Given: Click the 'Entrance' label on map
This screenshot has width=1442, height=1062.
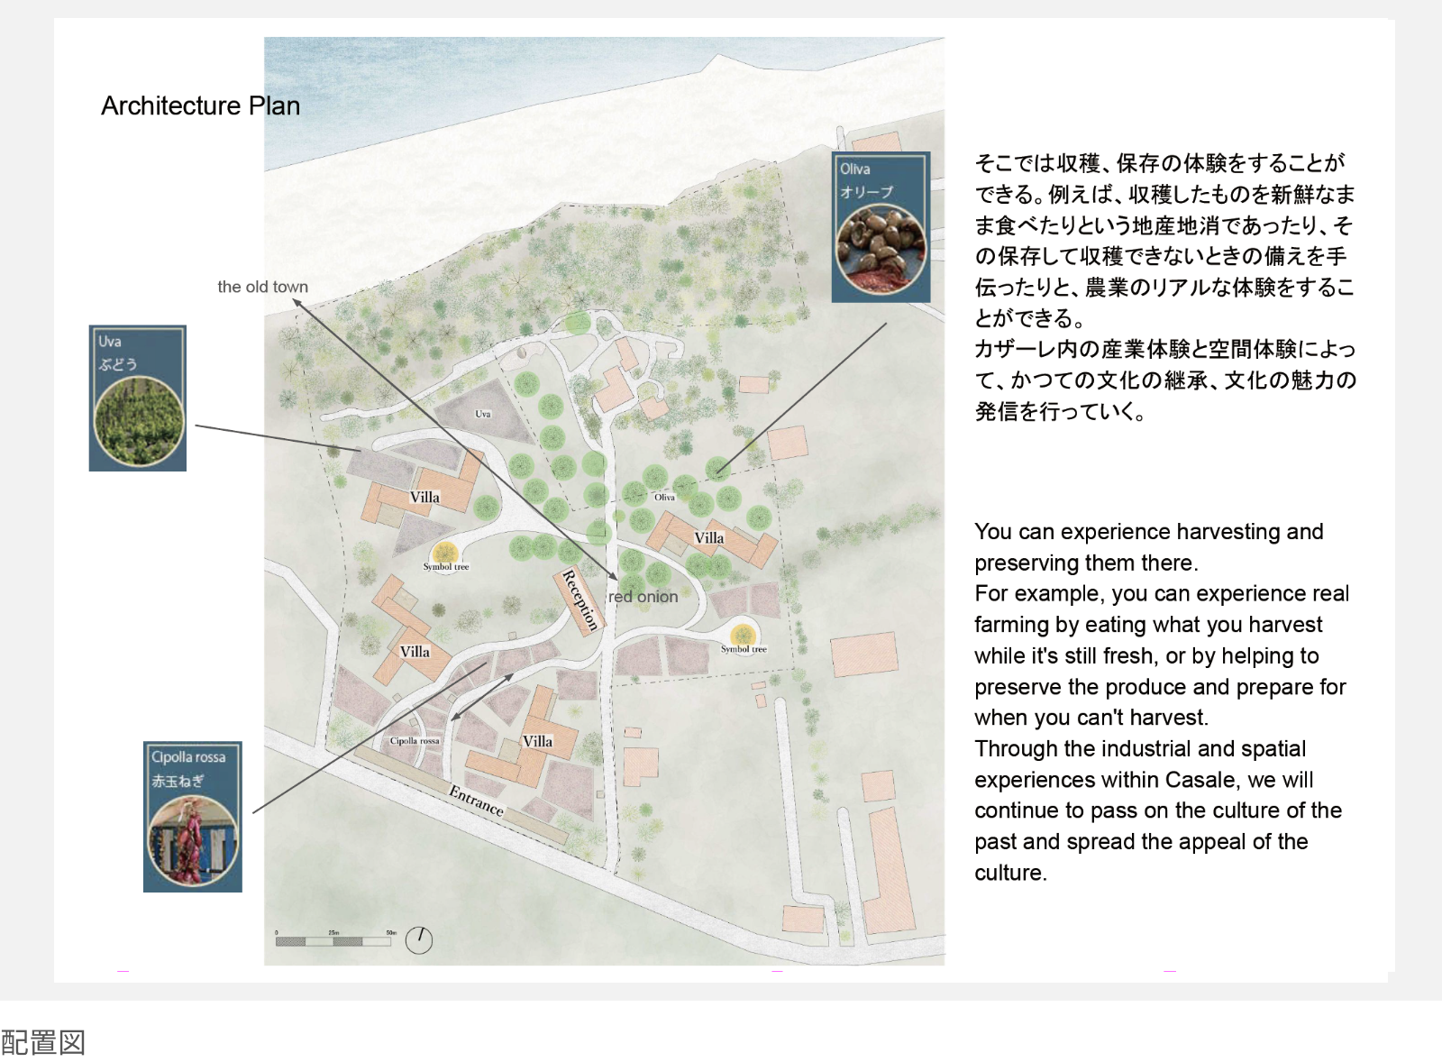Looking at the screenshot, I should pyautogui.click(x=477, y=801).
